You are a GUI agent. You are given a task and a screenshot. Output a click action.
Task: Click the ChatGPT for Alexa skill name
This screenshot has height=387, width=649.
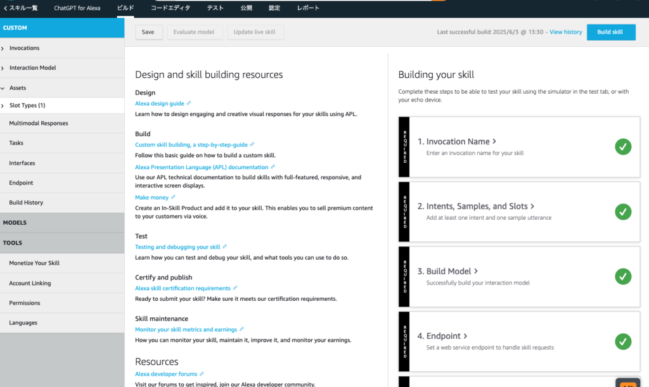coord(77,8)
